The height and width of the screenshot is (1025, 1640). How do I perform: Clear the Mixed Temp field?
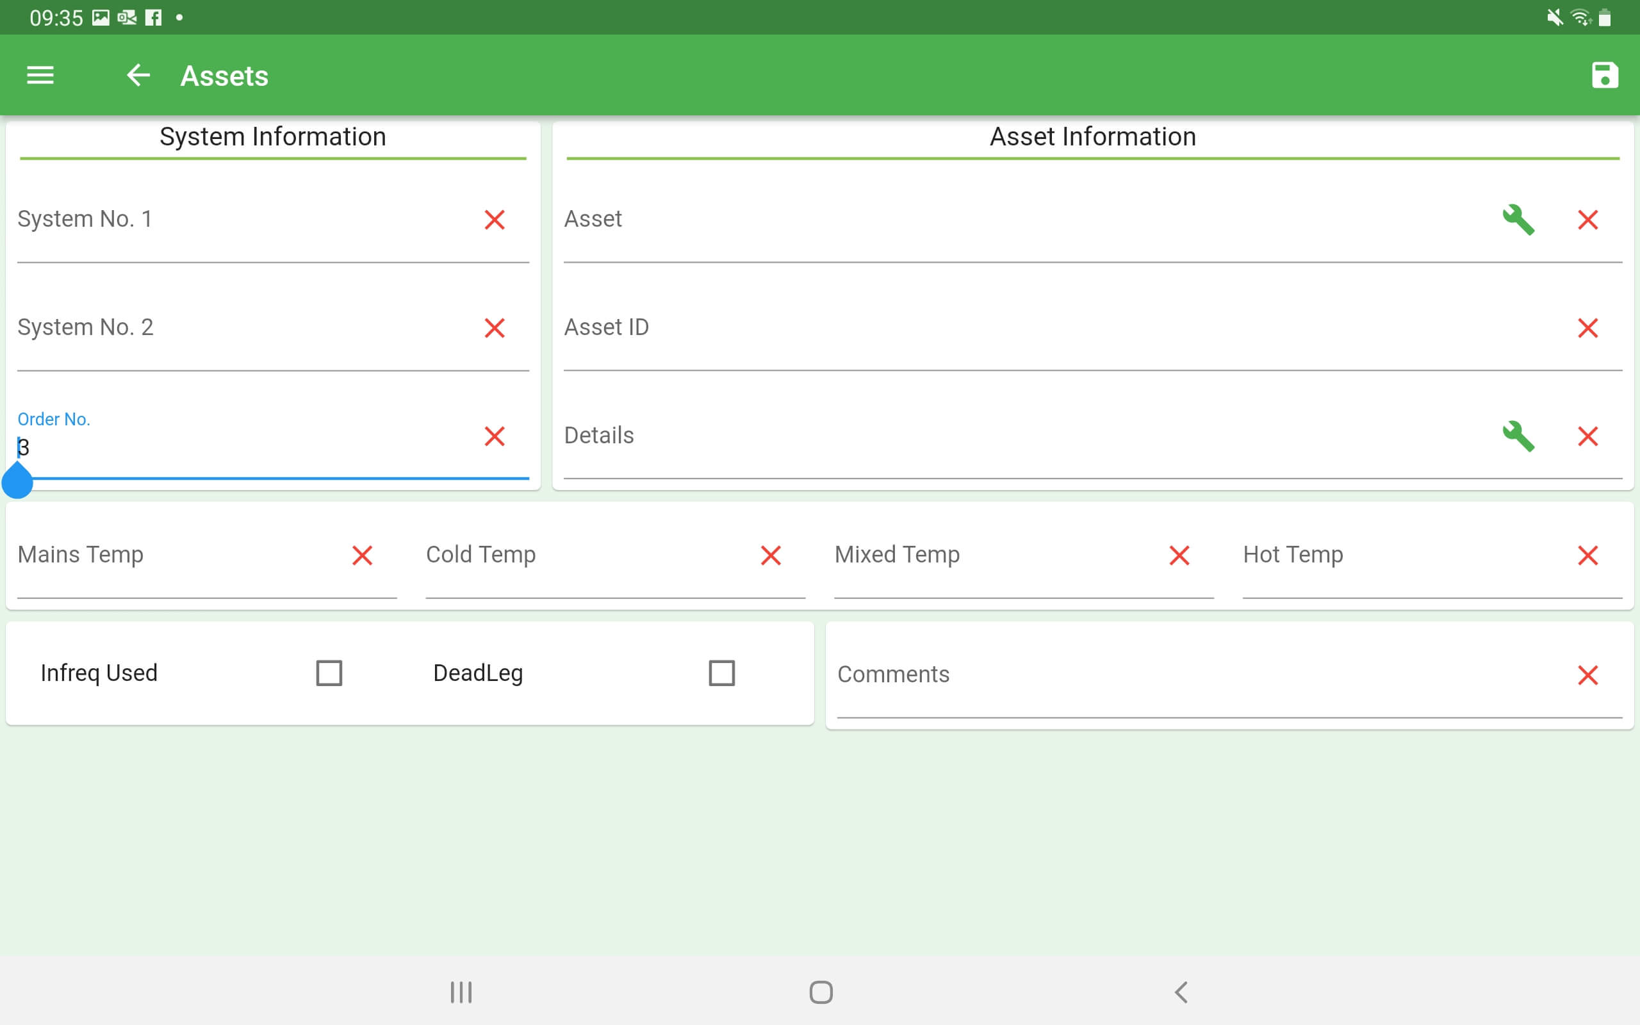click(x=1179, y=556)
